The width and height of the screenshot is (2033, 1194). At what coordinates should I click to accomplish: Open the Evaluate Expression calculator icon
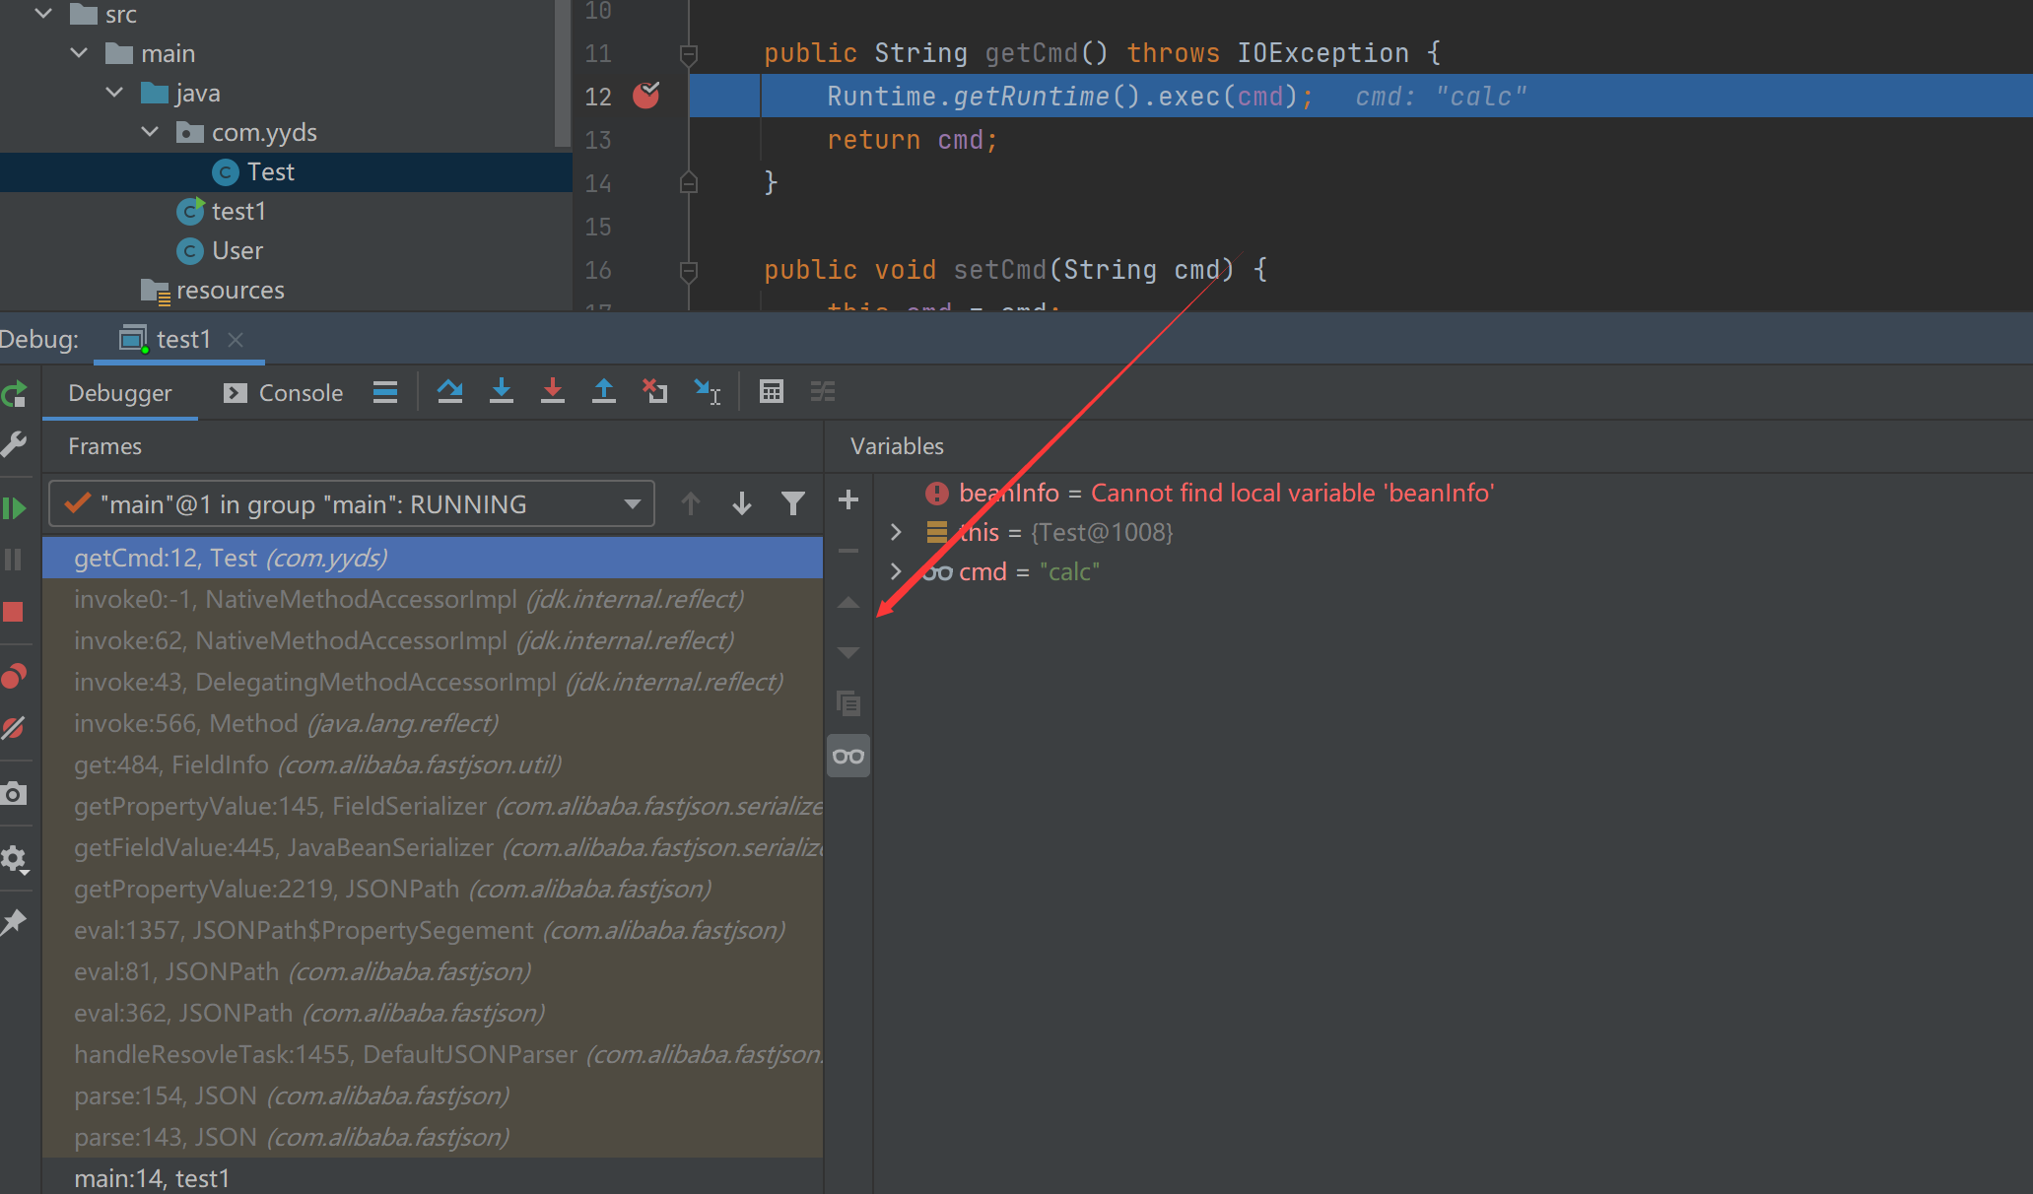772,392
